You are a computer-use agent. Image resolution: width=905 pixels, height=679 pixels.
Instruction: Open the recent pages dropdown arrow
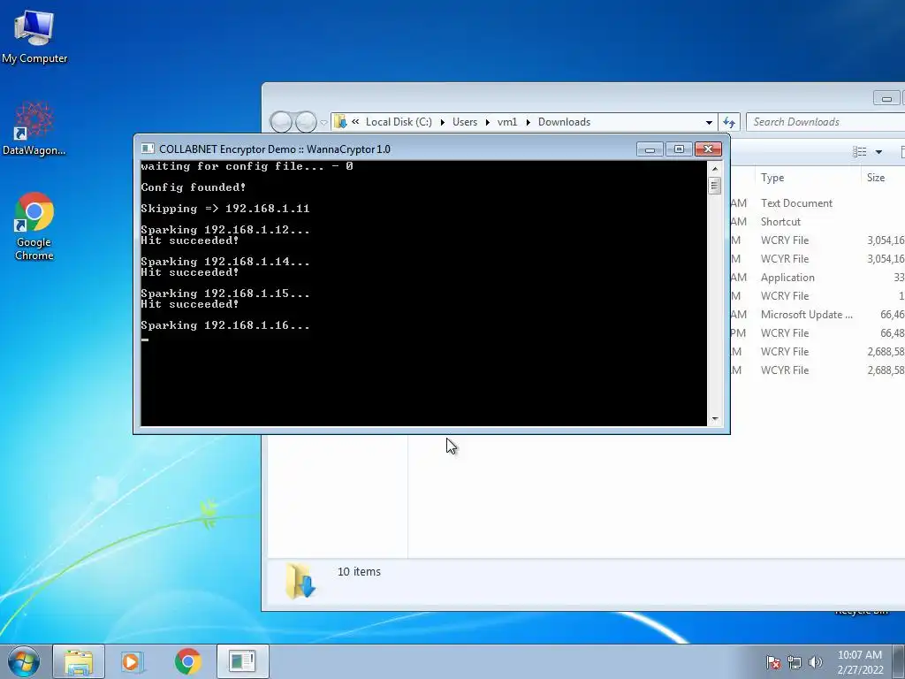point(323,122)
